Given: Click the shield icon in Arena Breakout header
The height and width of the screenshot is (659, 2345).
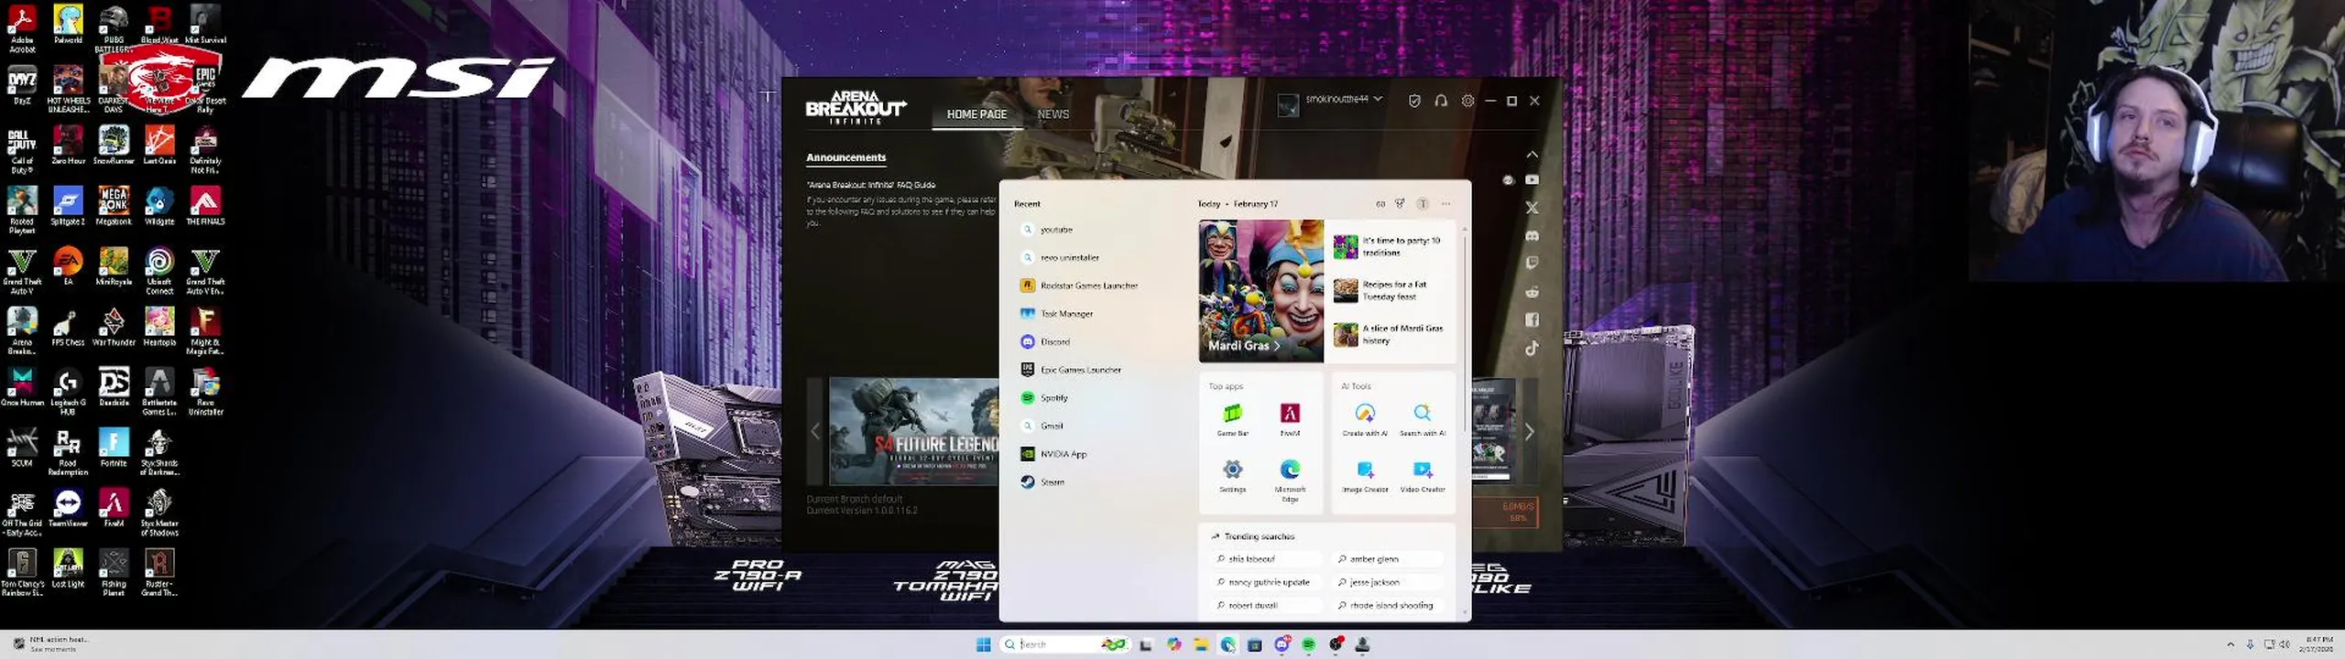Looking at the screenshot, I should point(1414,101).
